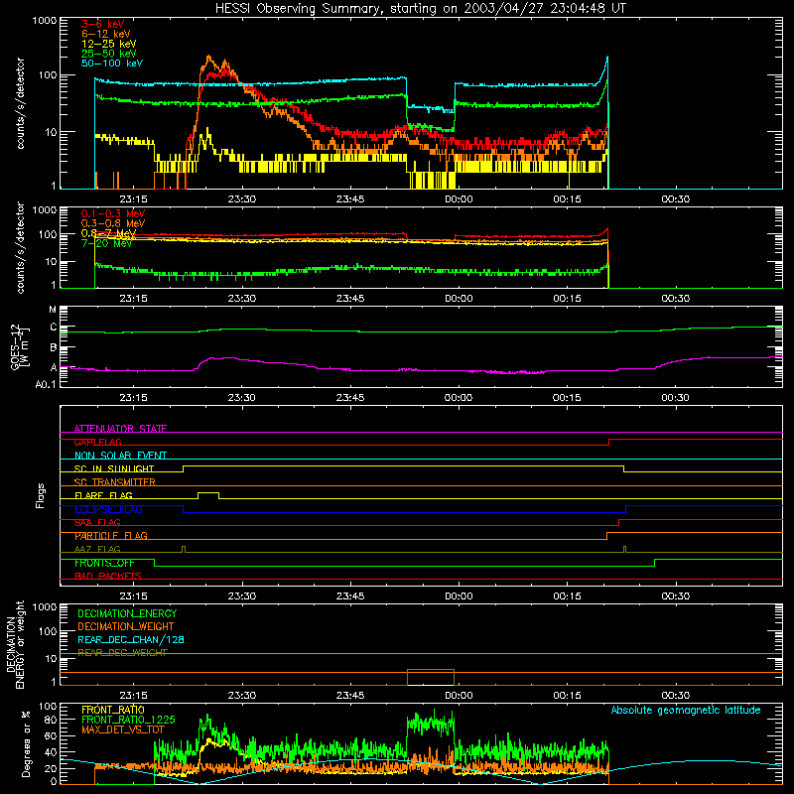This screenshot has height=794, width=794.
Task: Click the DECIMATION_ENERGY legend label
Action: (127, 613)
